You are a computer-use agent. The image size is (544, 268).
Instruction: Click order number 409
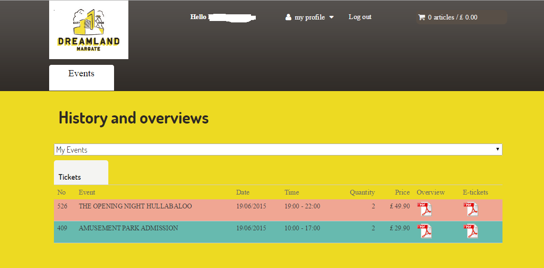[x=62, y=228]
